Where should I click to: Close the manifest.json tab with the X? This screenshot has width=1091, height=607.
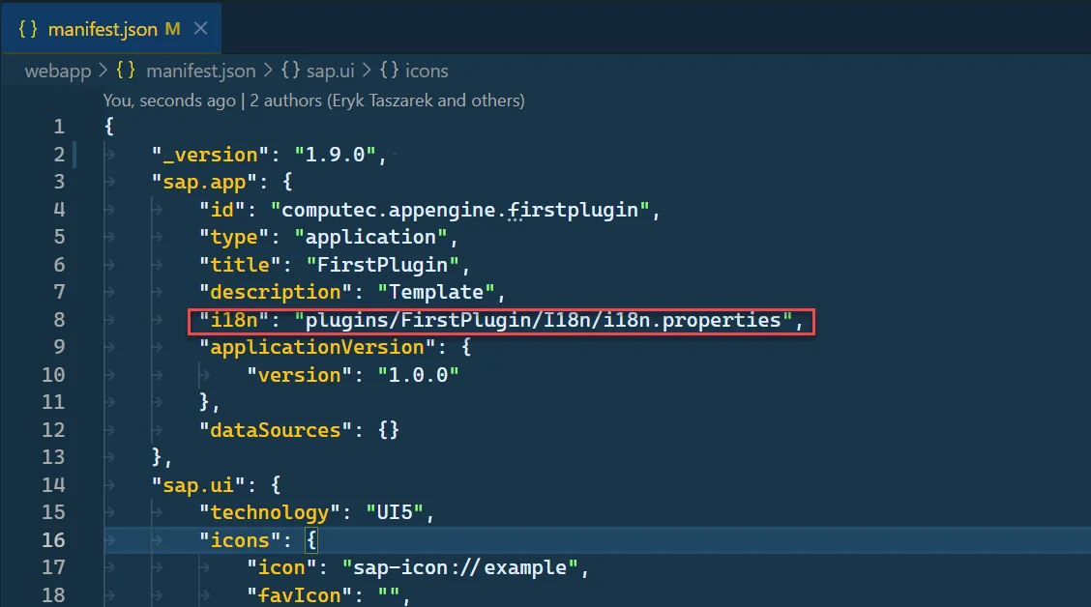[x=200, y=28]
